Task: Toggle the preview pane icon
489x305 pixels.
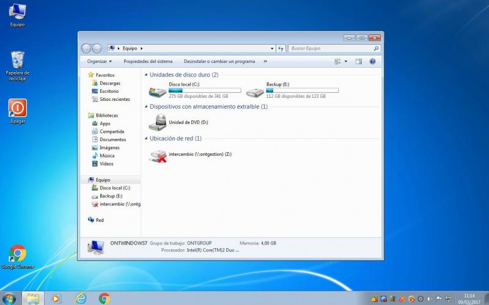Action: coord(359,61)
